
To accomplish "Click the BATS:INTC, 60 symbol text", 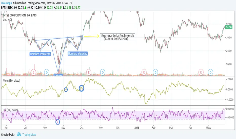I will [9, 8].
